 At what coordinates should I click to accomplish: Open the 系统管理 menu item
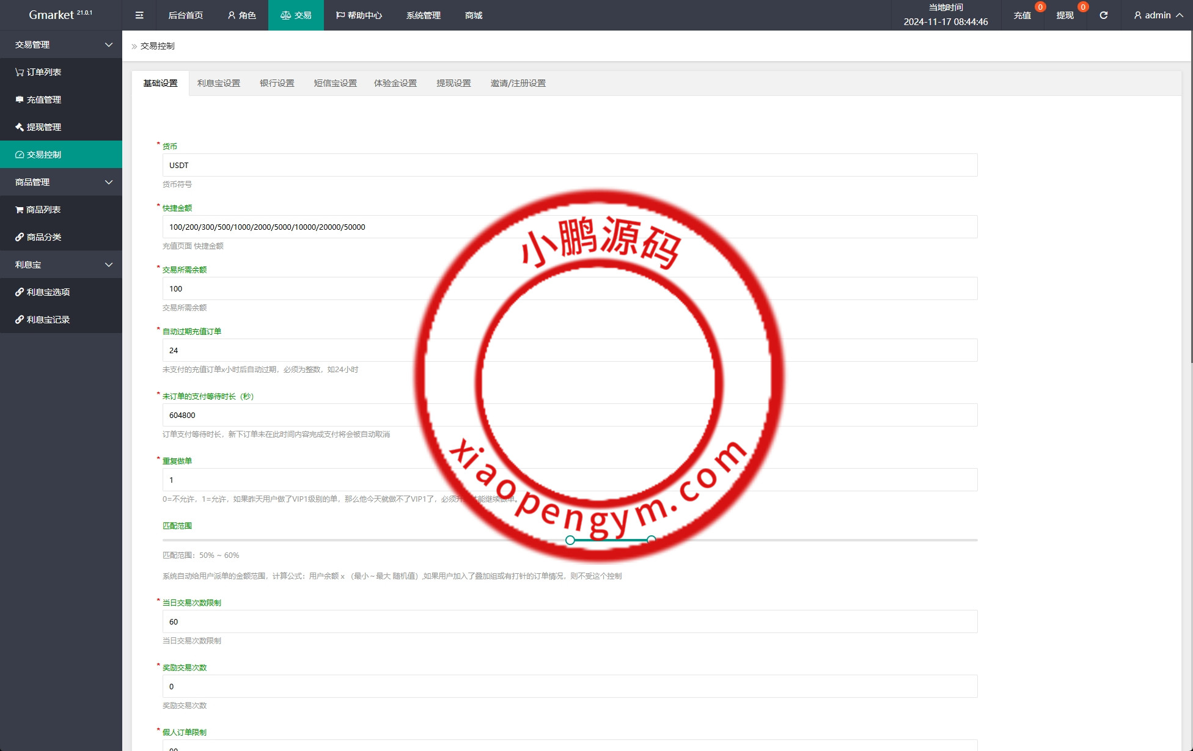[422, 15]
